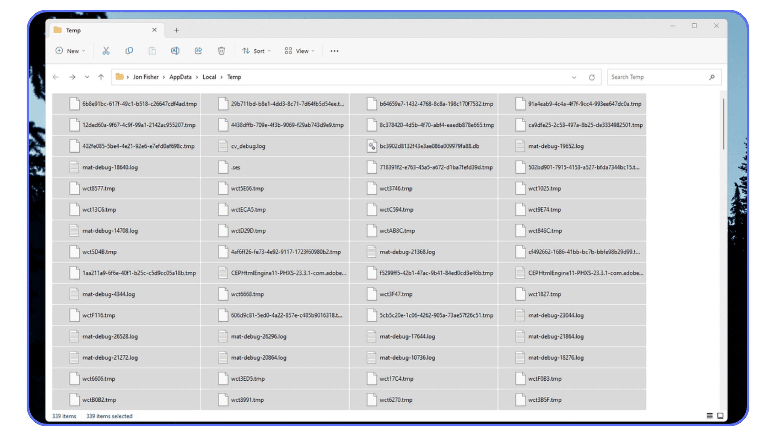Navigate forward with the forward arrow
Image resolution: width=776 pixels, height=436 pixels.
pos(72,77)
